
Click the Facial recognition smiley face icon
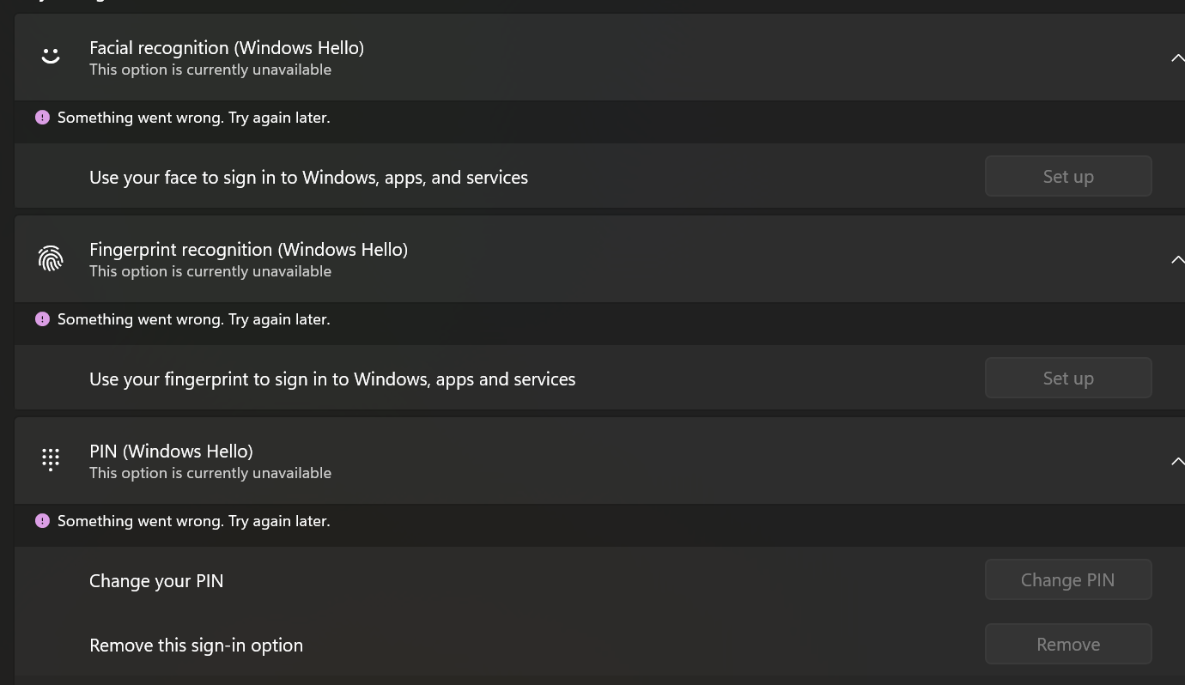pyautogui.click(x=51, y=57)
